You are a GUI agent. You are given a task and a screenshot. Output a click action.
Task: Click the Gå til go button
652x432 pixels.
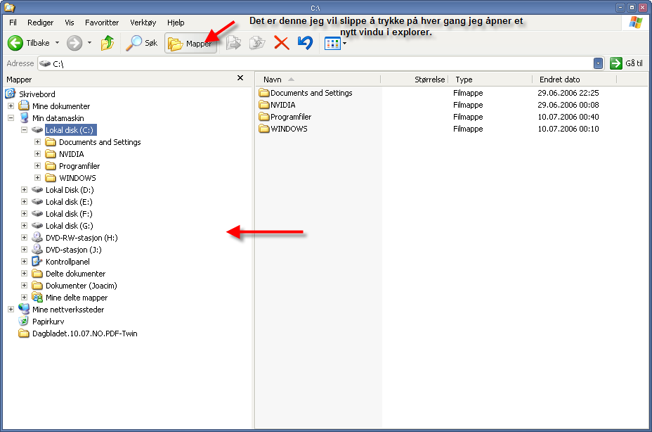(x=626, y=63)
